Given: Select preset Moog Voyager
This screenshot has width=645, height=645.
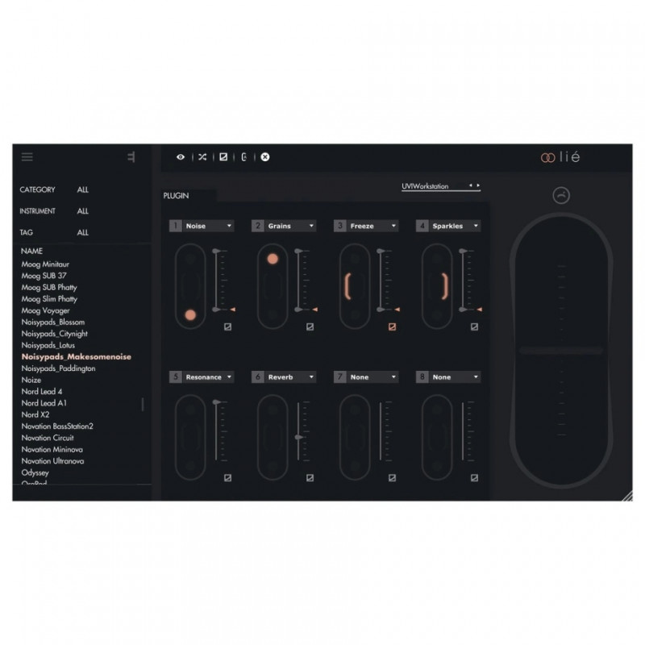Looking at the screenshot, I should point(45,310).
